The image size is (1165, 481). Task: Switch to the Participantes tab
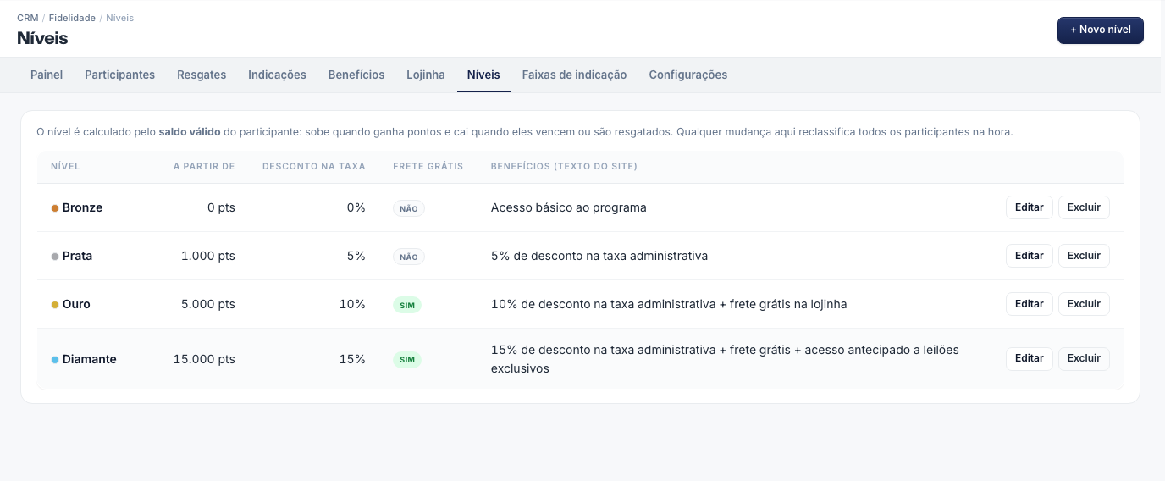click(119, 75)
